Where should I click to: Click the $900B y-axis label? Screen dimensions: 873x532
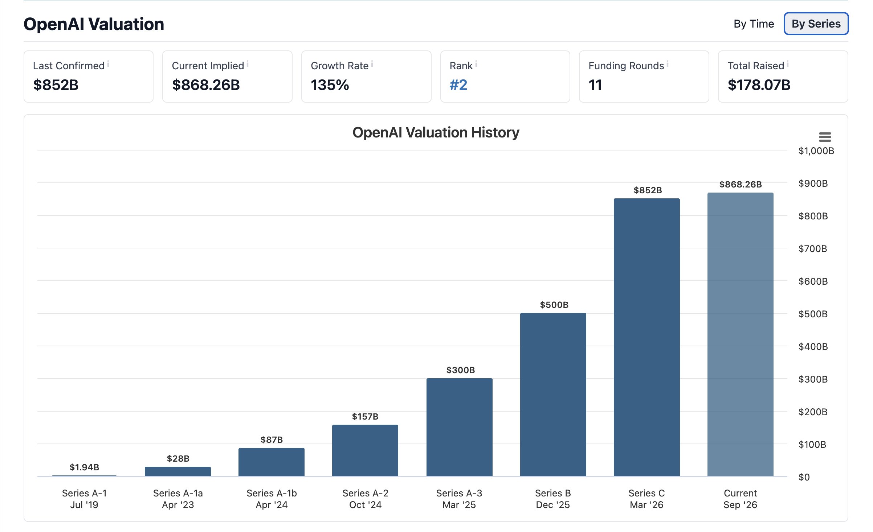tap(813, 183)
